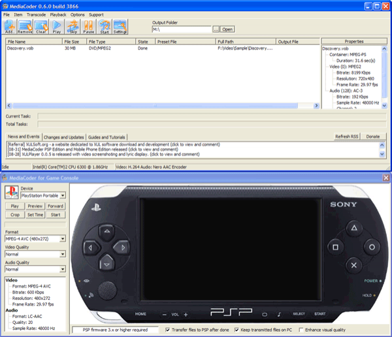392x337 pixels.
Task: Click the PSP d-pad right arrow
Action: click(x=122, y=248)
